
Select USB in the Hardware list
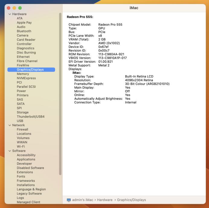20,121
